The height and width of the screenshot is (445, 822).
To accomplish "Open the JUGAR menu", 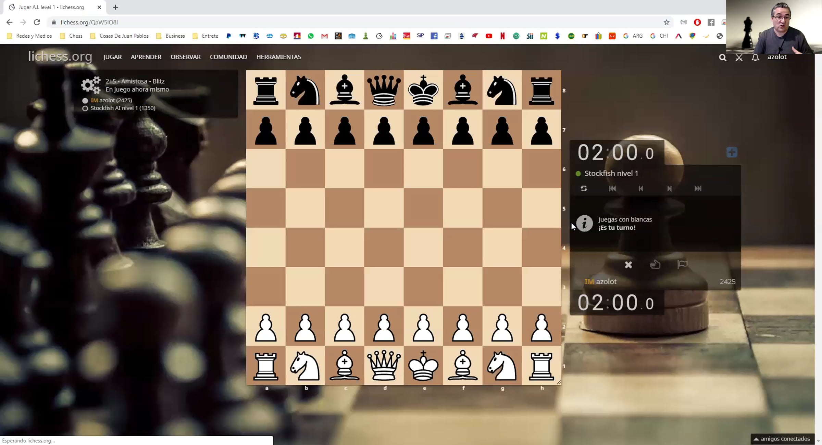I will point(112,57).
